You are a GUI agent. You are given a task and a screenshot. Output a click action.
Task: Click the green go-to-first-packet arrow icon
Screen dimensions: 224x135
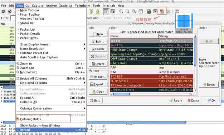click(91, 11)
